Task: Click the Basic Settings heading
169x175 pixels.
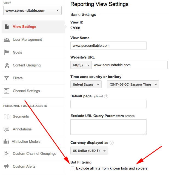Action: (x=83, y=14)
